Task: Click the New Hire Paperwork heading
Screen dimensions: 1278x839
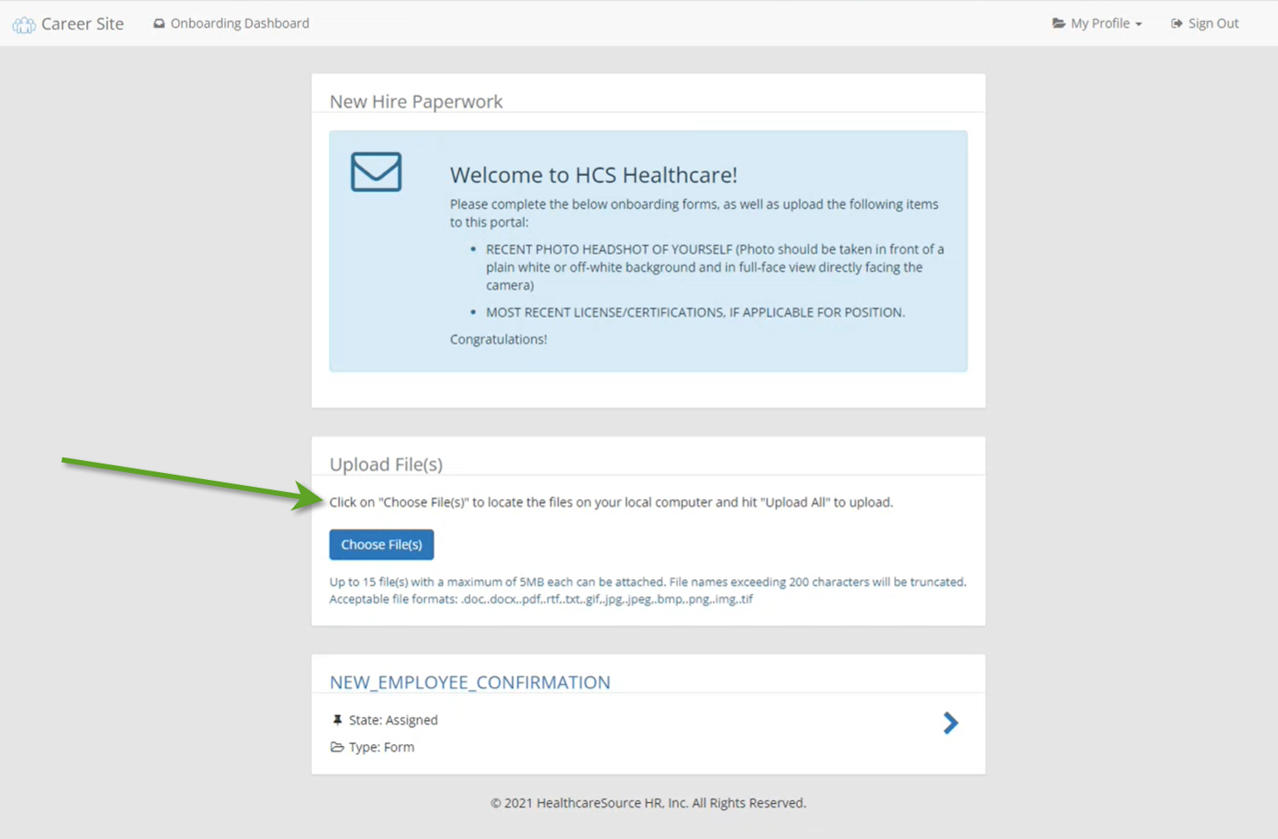Action: (415, 102)
